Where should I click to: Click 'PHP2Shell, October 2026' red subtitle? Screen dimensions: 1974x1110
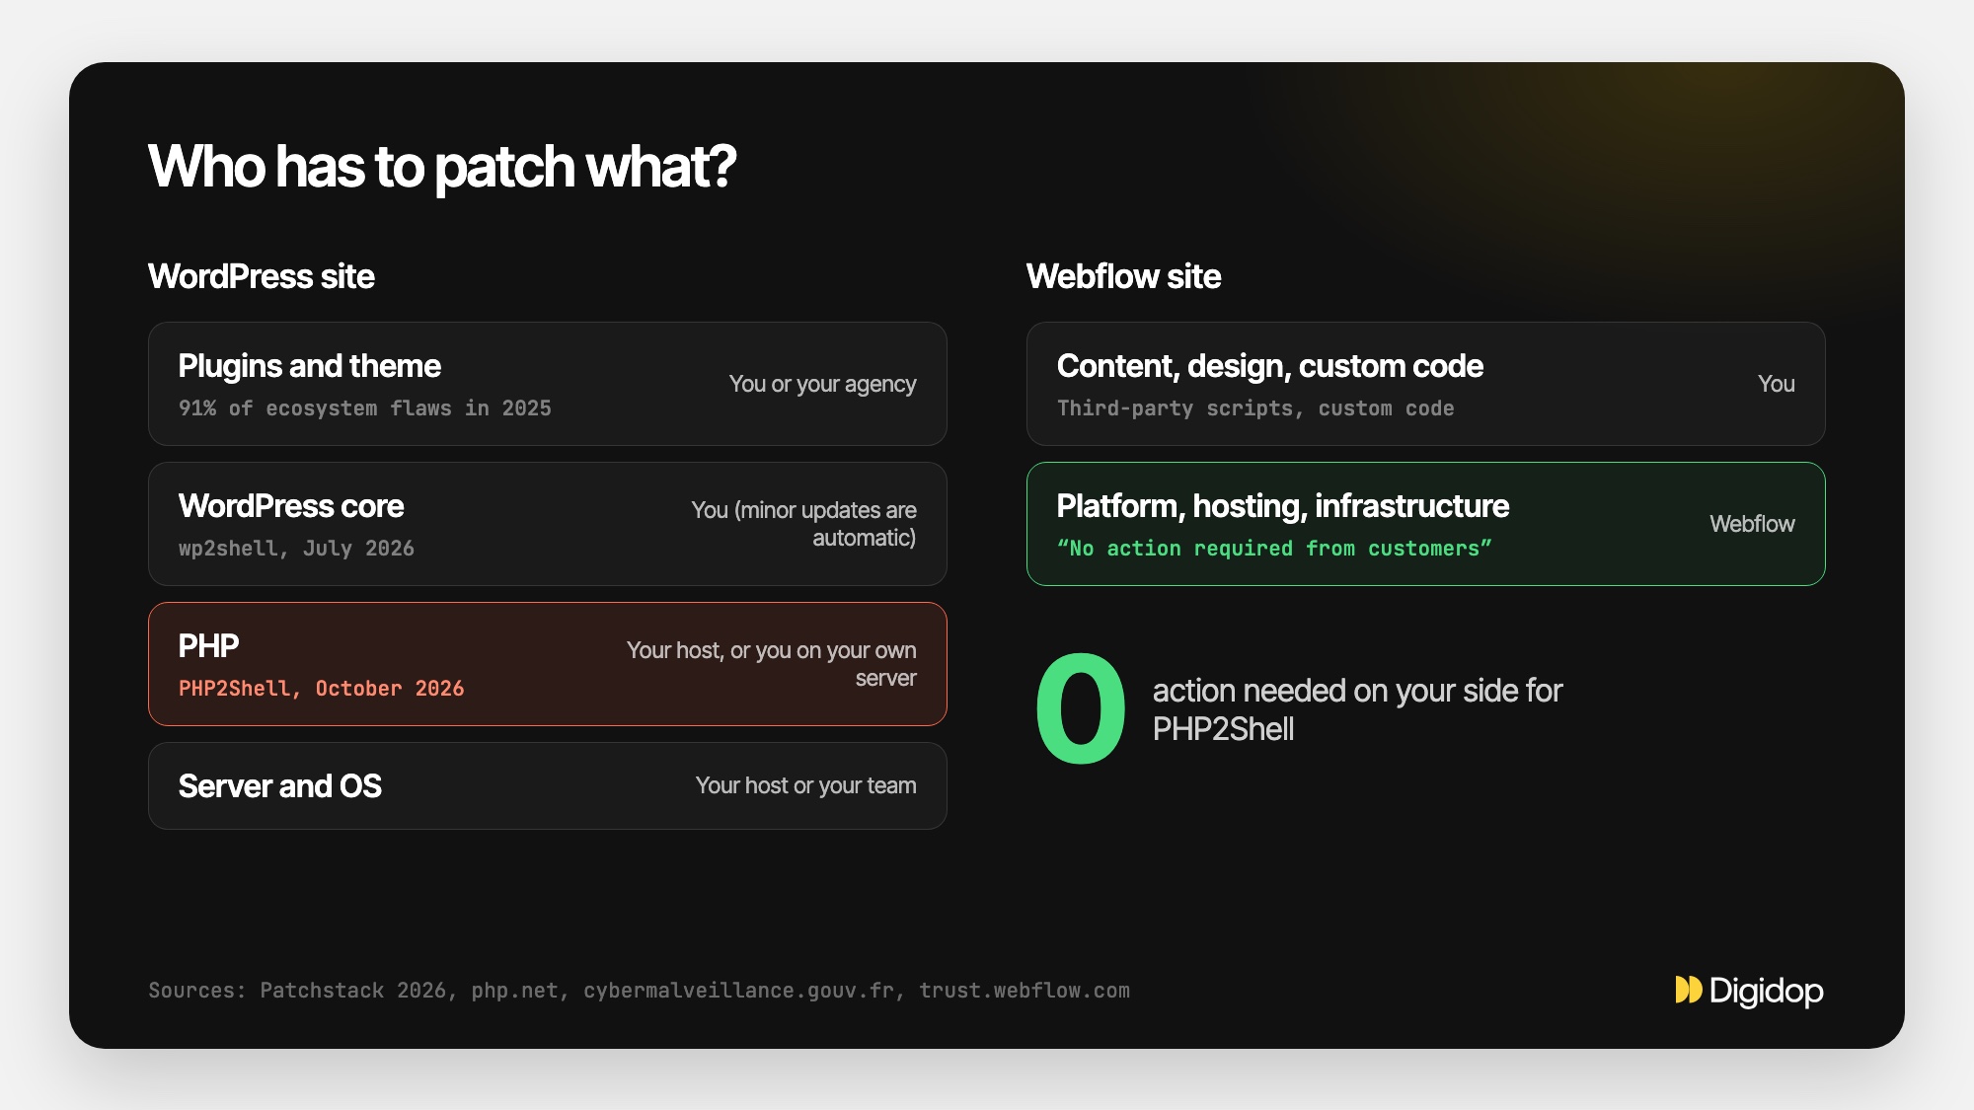(x=321, y=689)
